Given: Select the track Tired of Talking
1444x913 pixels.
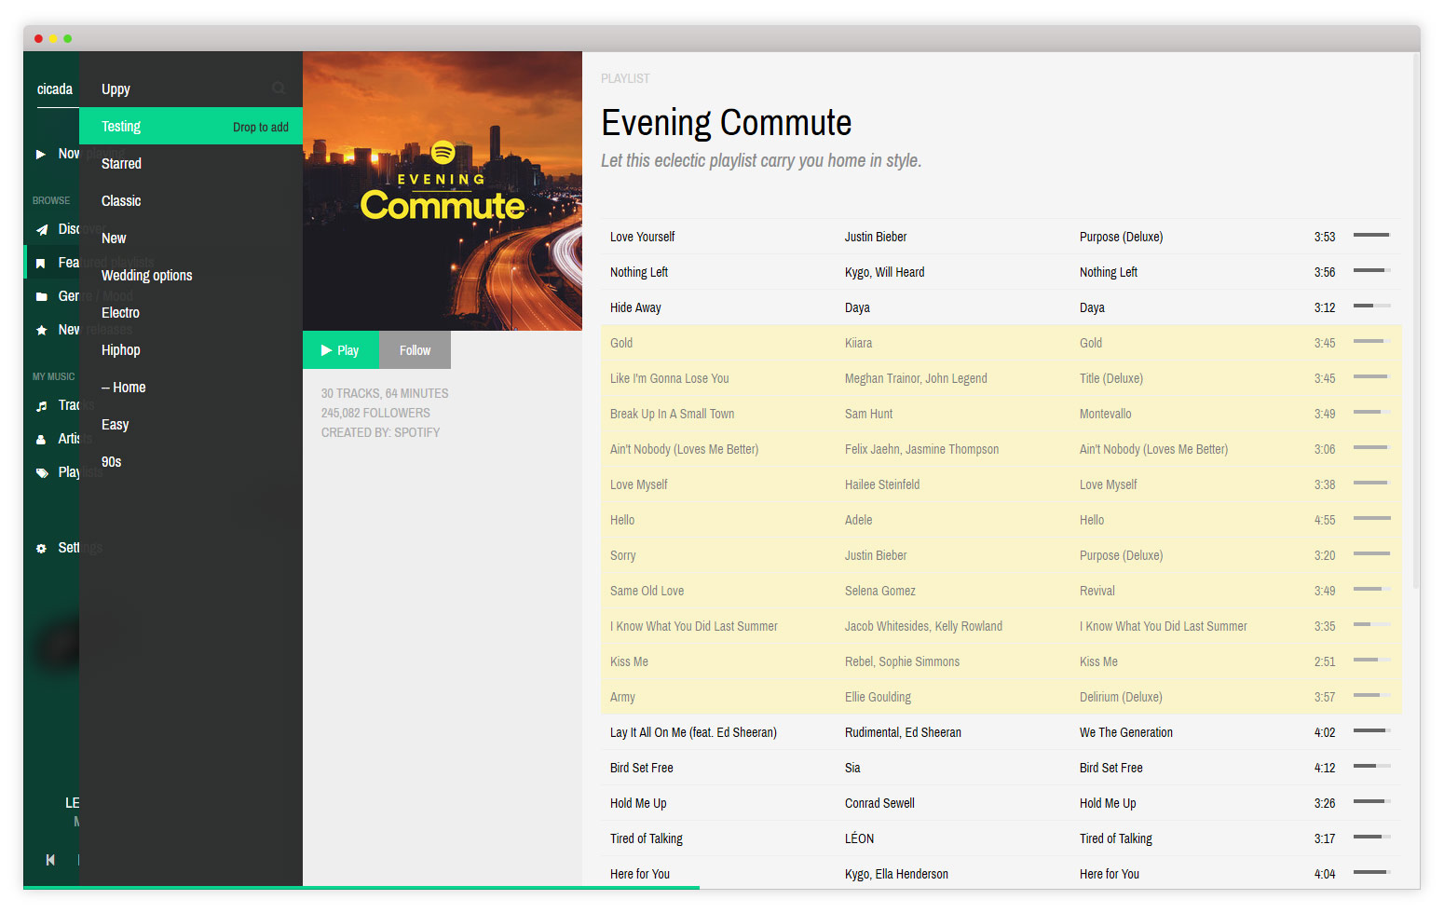Looking at the screenshot, I should click(x=647, y=838).
